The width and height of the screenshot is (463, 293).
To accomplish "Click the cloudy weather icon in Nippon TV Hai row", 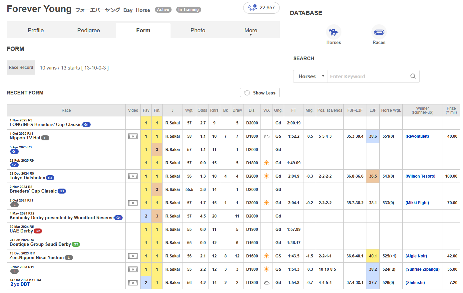I will pyautogui.click(x=266, y=136).
